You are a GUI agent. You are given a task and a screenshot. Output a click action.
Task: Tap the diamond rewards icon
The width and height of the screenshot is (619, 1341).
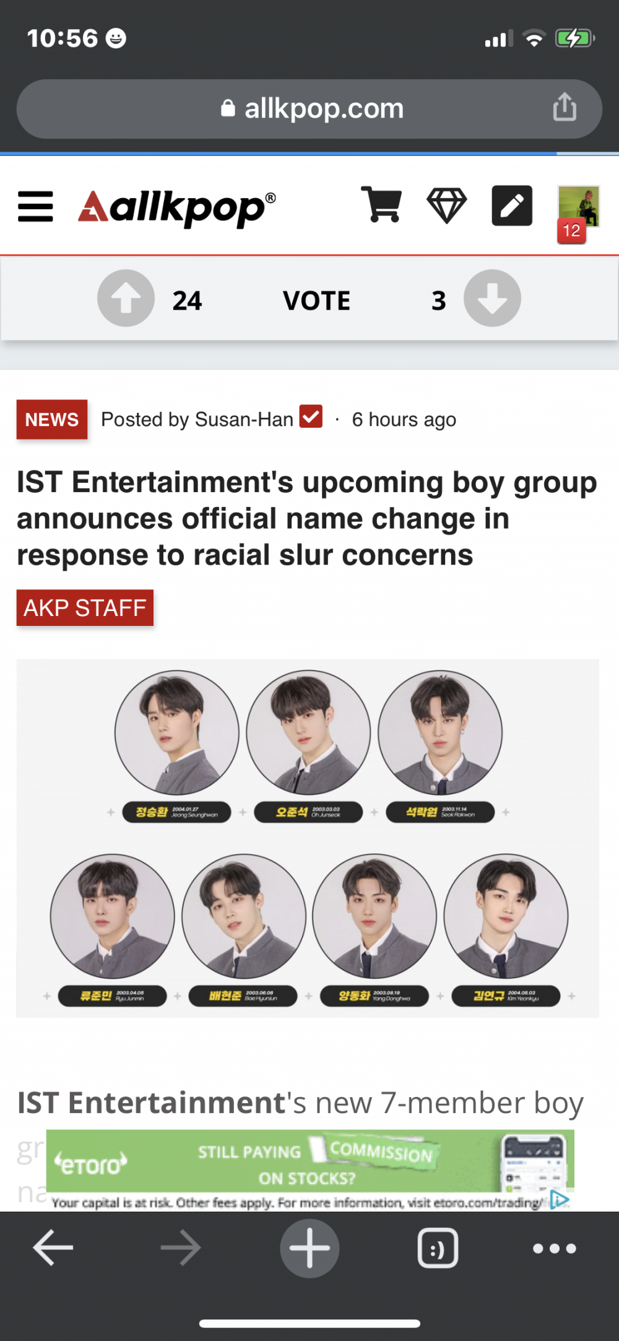[447, 206]
